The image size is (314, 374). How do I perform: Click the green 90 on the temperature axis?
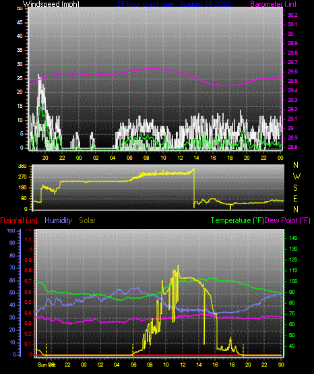coord(292,292)
